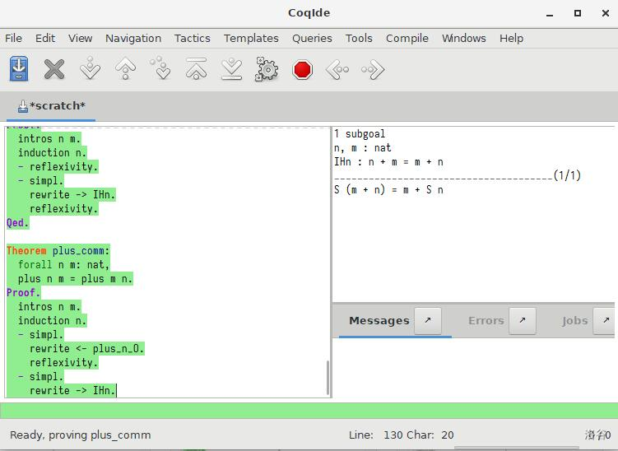Click the Save file toolbar icon
618x451 pixels.
tap(19, 70)
